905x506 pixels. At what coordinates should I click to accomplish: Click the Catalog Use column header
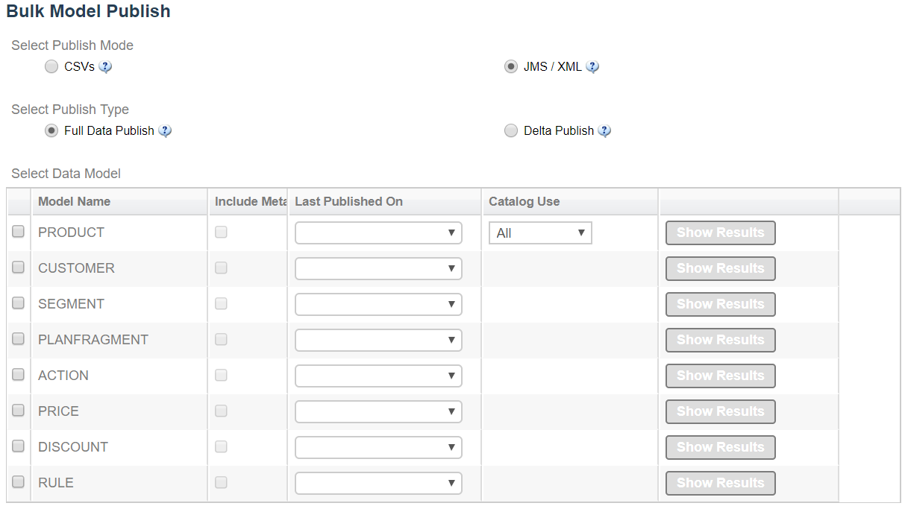coord(524,202)
